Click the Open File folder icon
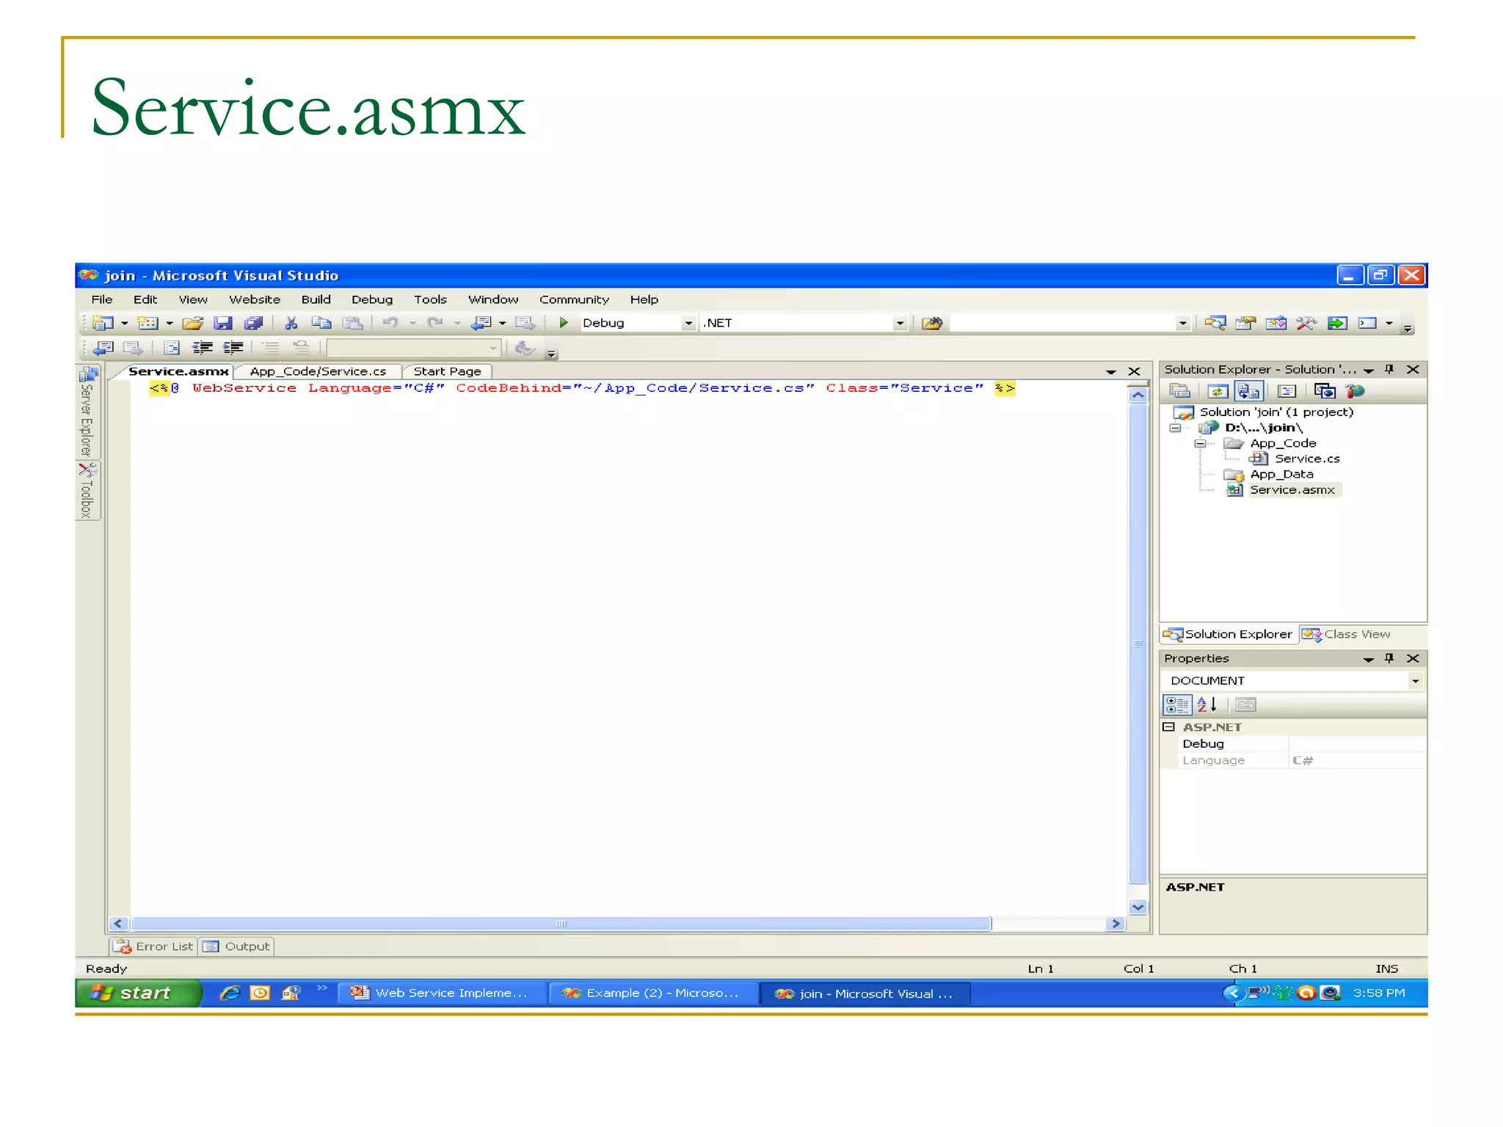The height and width of the screenshot is (1127, 1503). (192, 323)
